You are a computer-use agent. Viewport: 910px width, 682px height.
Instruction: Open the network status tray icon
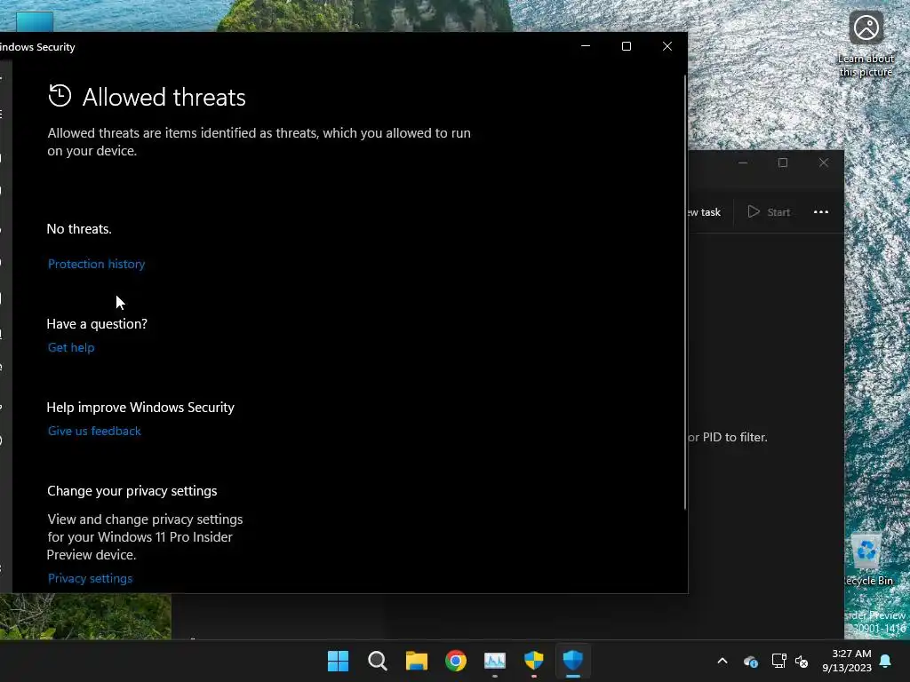click(778, 661)
